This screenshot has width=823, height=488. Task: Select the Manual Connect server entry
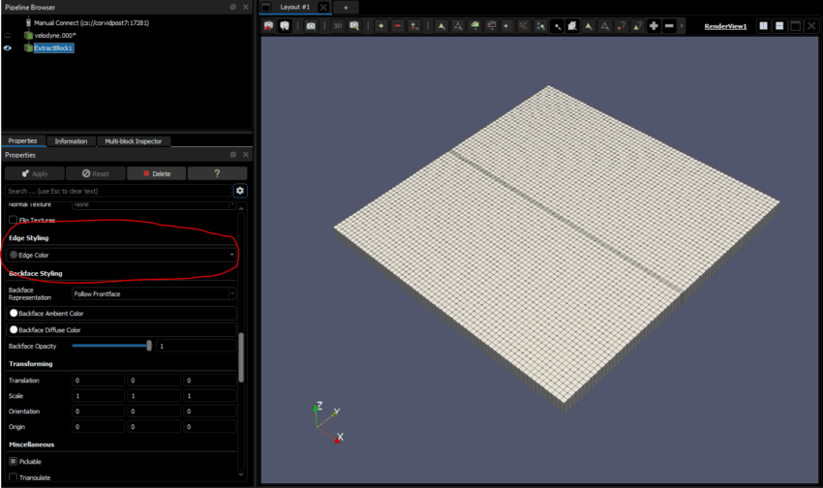[x=91, y=23]
